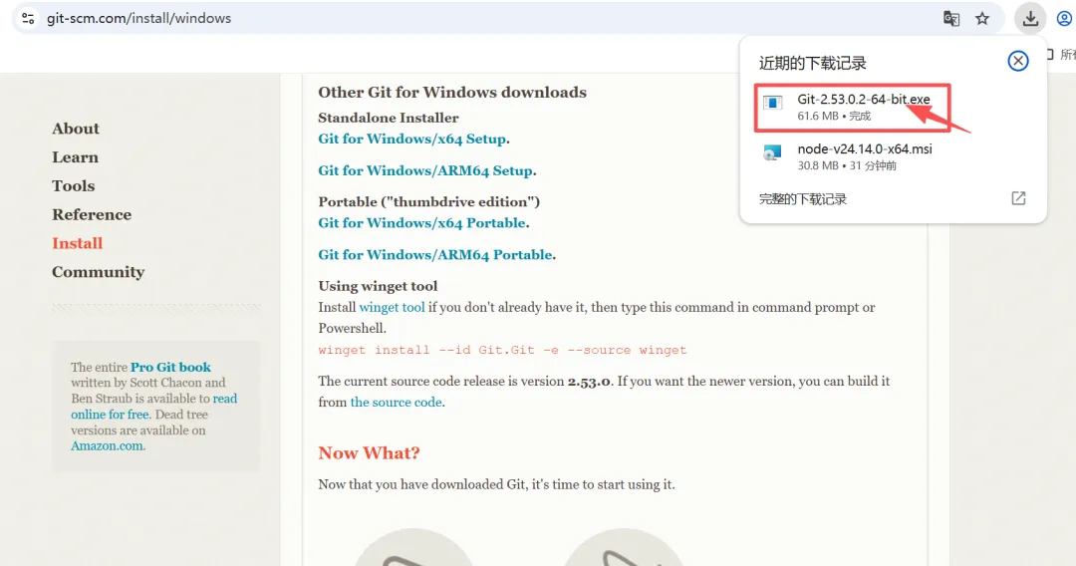Toggle the browser downloads button
The height and width of the screenshot is (566, 1076).
(x=1030, y=19)
